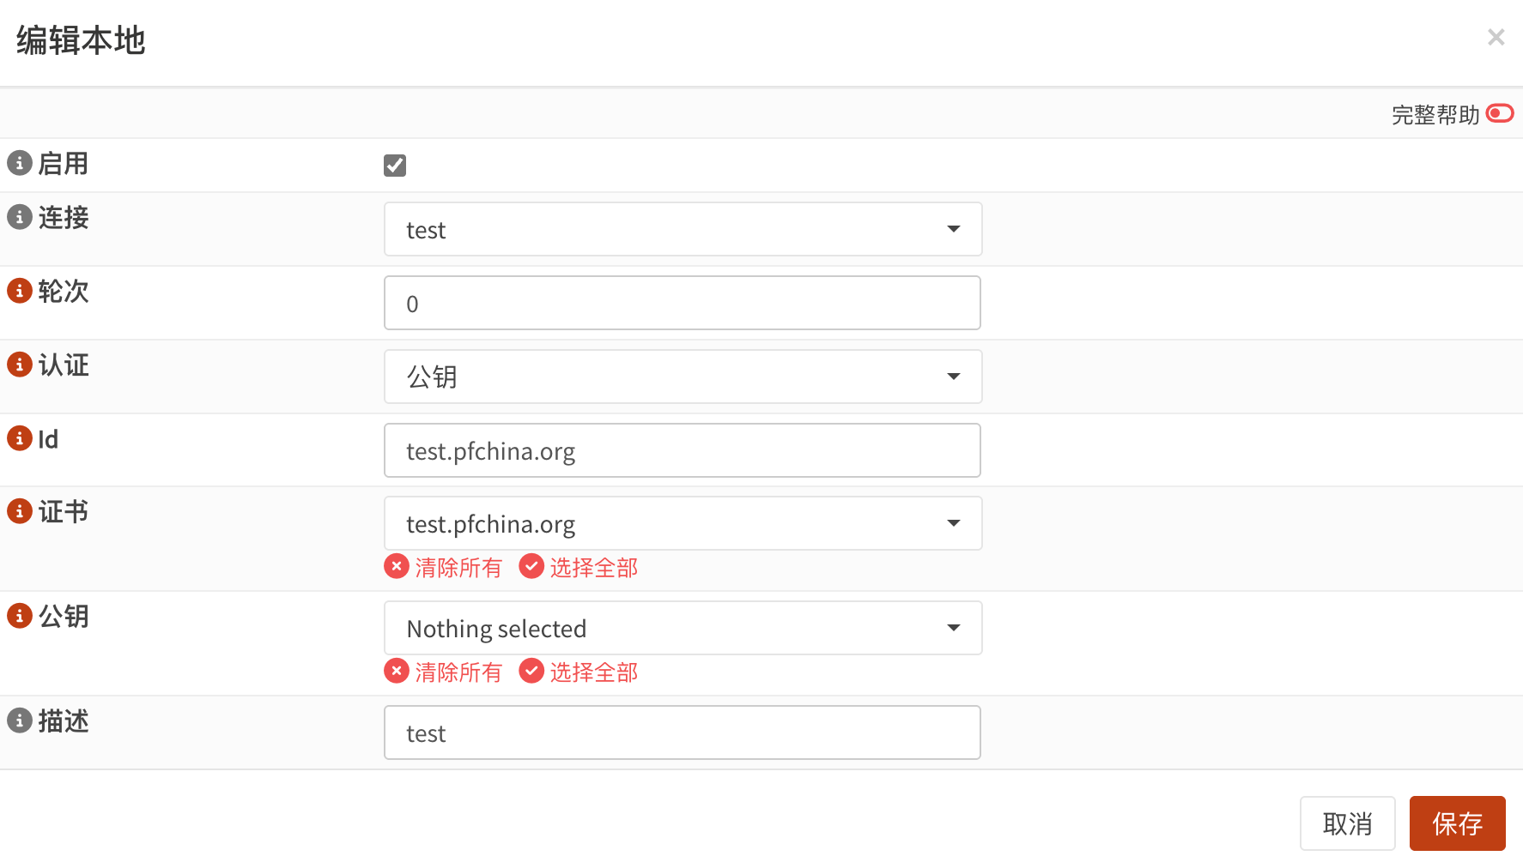Open the 连接 dropdown showing test
The height and width of the screenshot is (868, 1523).
coord(683,229)
